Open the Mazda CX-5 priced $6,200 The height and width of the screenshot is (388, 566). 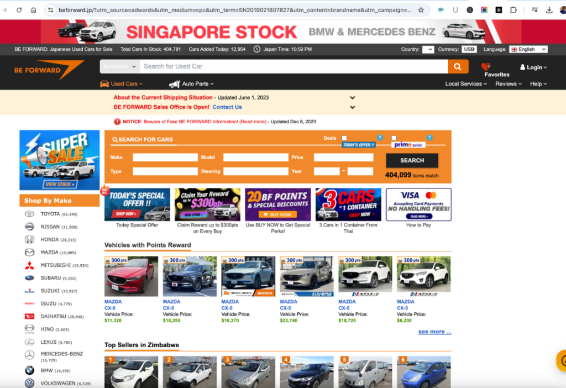(x=424, y=276)
